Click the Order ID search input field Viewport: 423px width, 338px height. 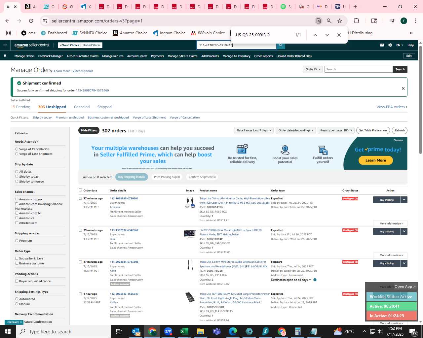pyautogui.click(x=359, y=69)
